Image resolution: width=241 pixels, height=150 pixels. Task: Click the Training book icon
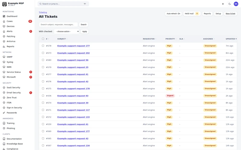4,123
